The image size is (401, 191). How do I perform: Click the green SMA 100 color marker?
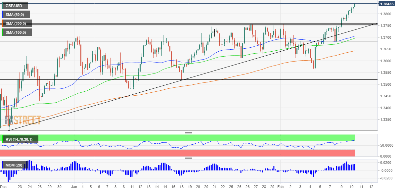(2, 32)
